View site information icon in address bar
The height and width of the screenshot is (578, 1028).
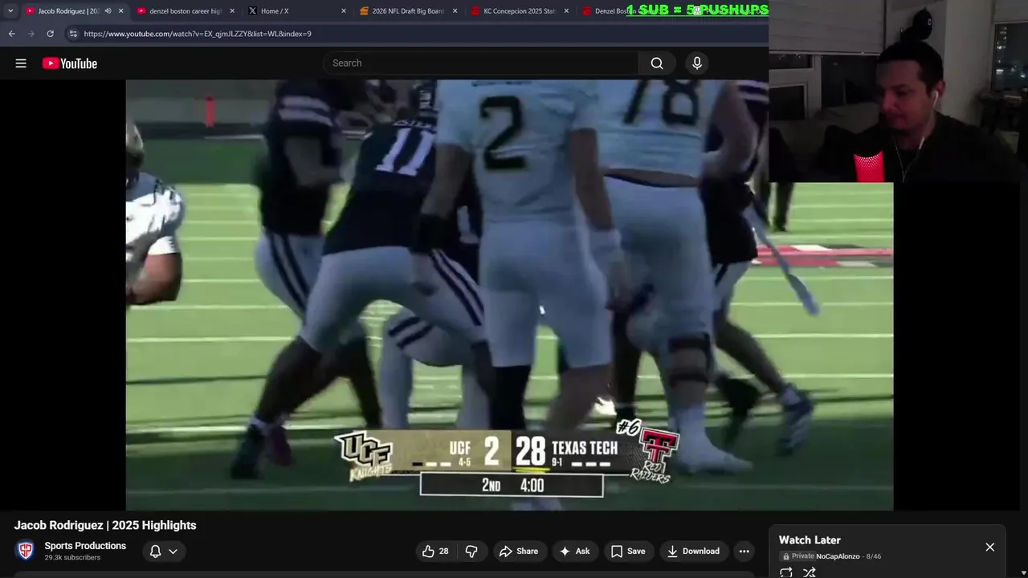pos(72,34)
